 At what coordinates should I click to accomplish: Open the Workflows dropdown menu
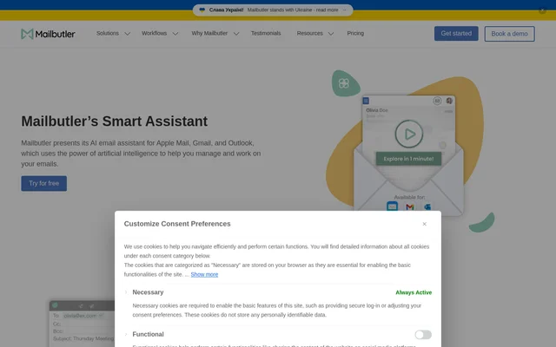(160, 33)
